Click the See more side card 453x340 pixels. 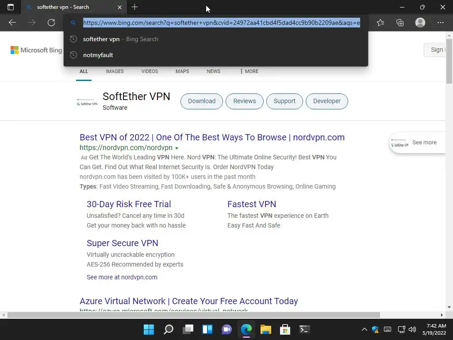pos(417,143)
